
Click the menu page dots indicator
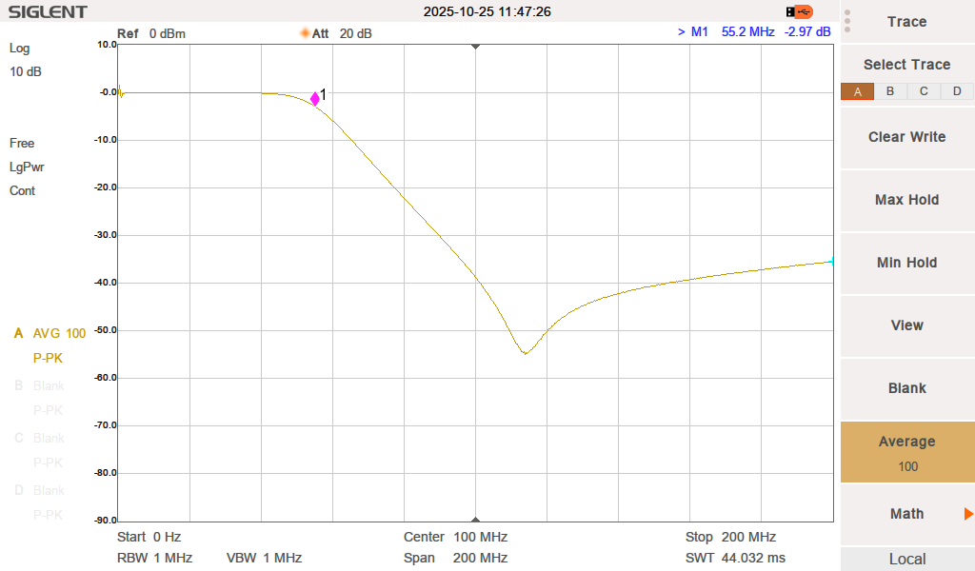coord(846,21)
